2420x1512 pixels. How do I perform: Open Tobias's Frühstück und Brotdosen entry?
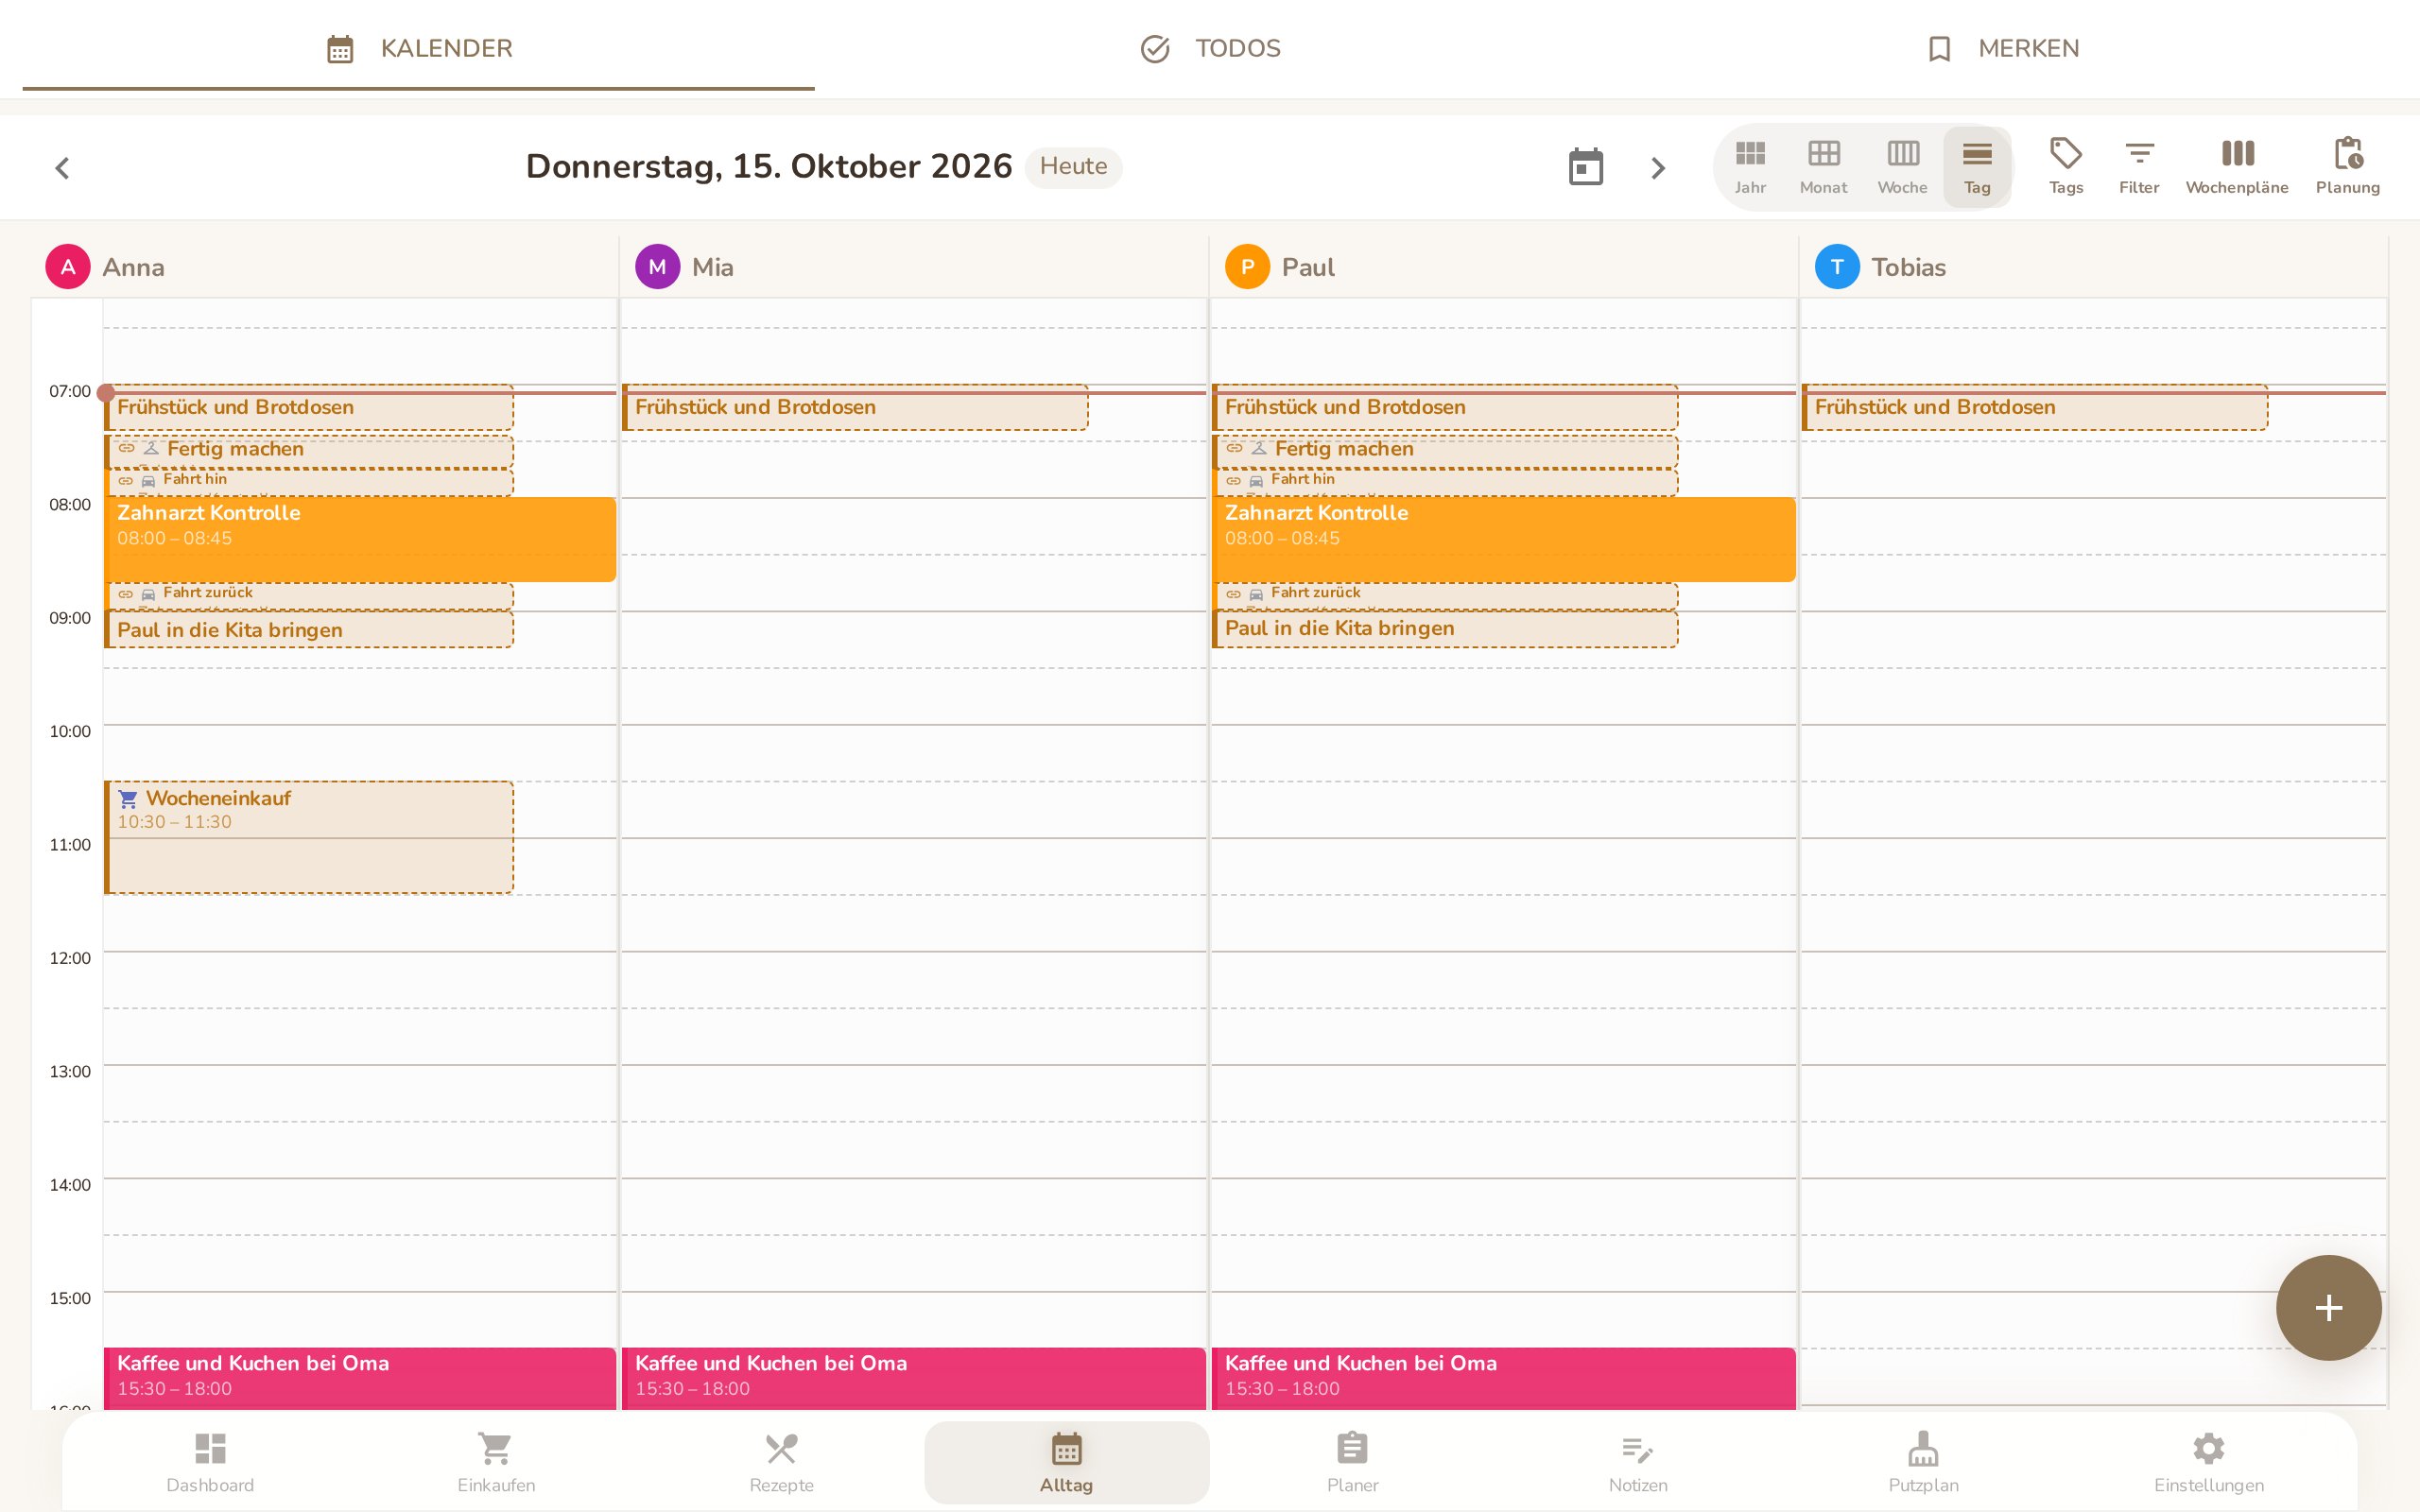coord(2035,408)
